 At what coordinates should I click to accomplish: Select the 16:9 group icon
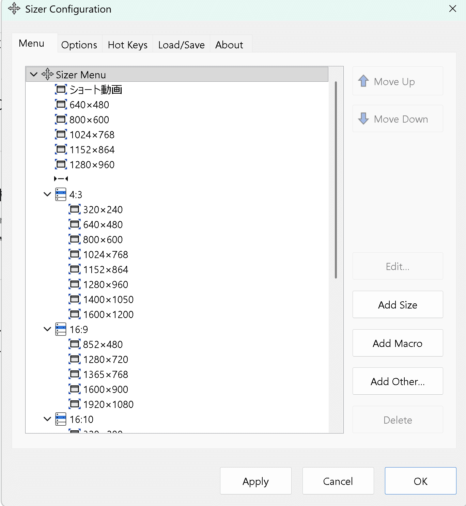(61, 329)
